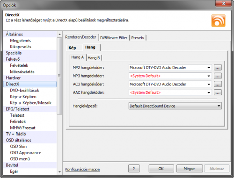Expand the AC3 hangdekóder dropdown
This screenshot has height=178, width=234.
(x=209, y=84)
